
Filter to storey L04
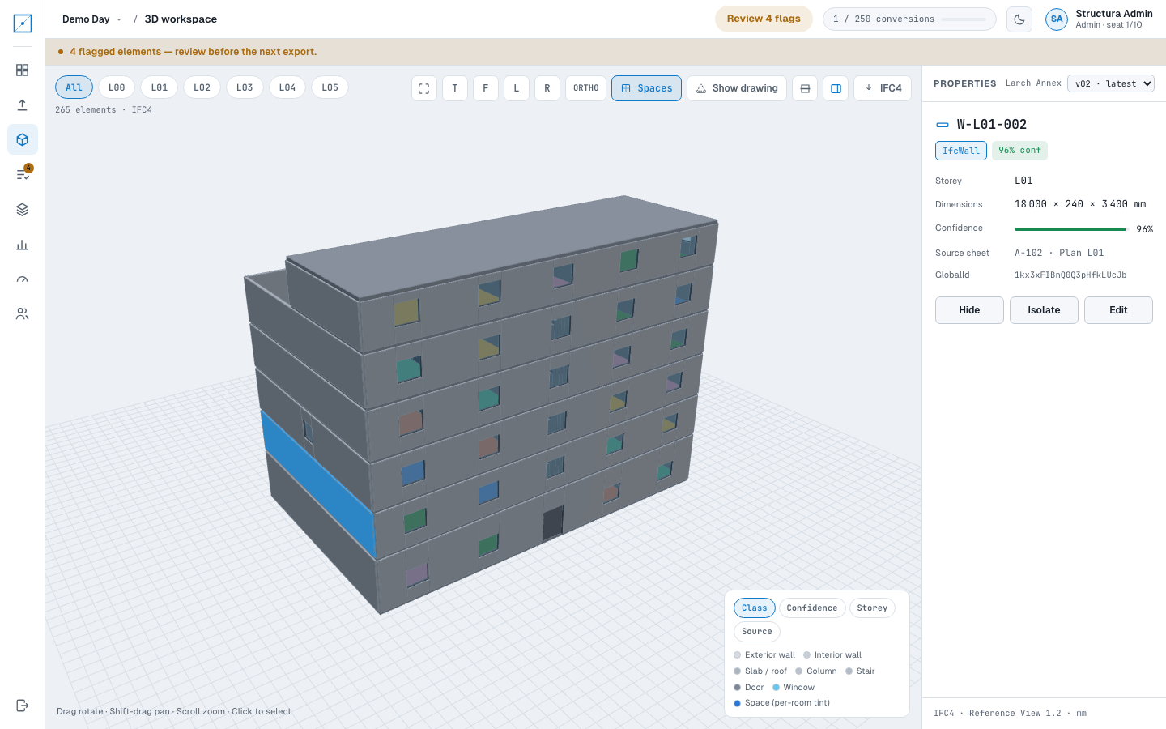coord(287,87)
